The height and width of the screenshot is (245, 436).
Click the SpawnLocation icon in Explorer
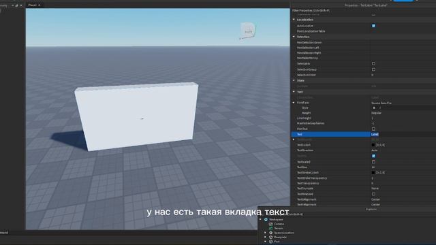click(270, 233)
